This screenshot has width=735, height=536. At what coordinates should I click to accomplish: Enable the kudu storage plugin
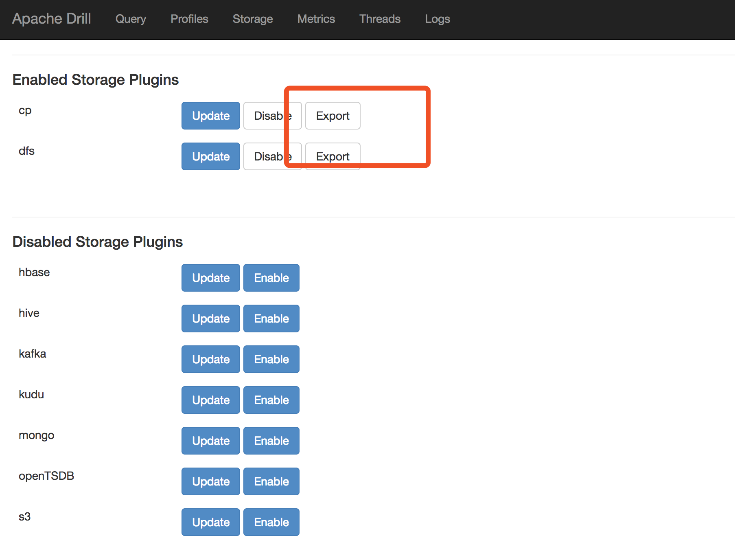click(271, 400)
